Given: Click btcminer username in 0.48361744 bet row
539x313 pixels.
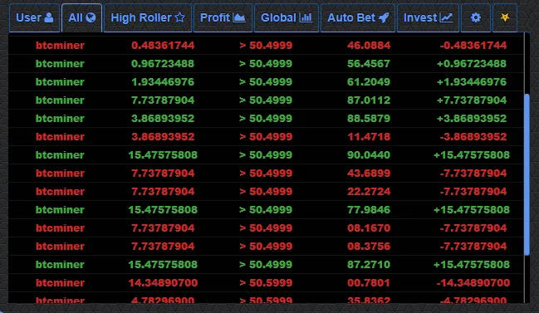Looking at the screenshot, I should 60,46.
